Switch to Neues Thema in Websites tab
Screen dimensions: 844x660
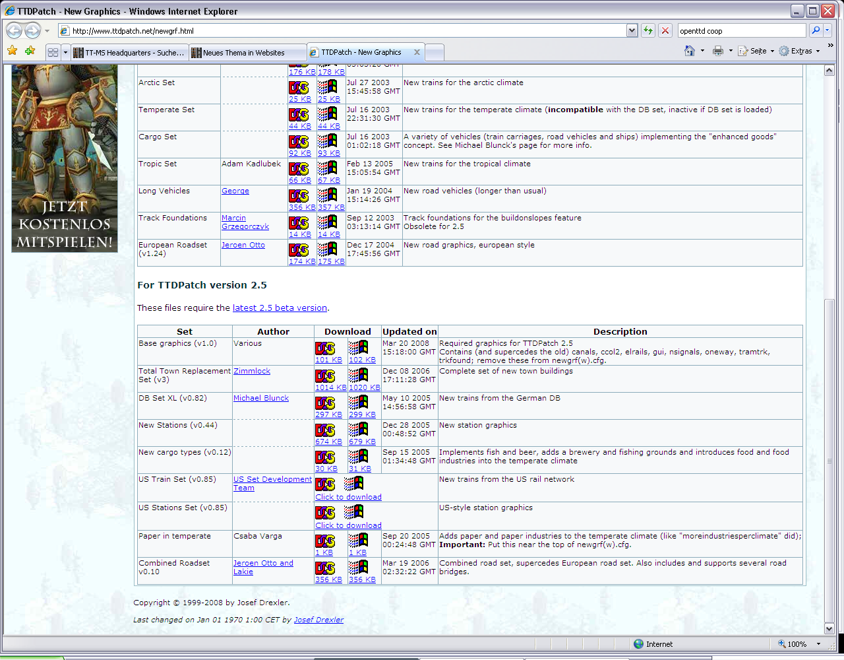pyautogui.click(x=244, y=53)
